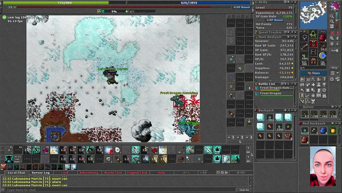Click the Stop button

334,68
